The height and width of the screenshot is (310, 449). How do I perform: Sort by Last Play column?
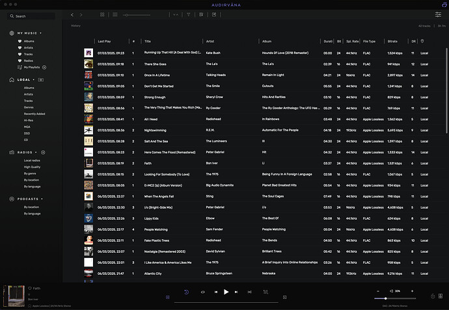click(x=104, y=42)
